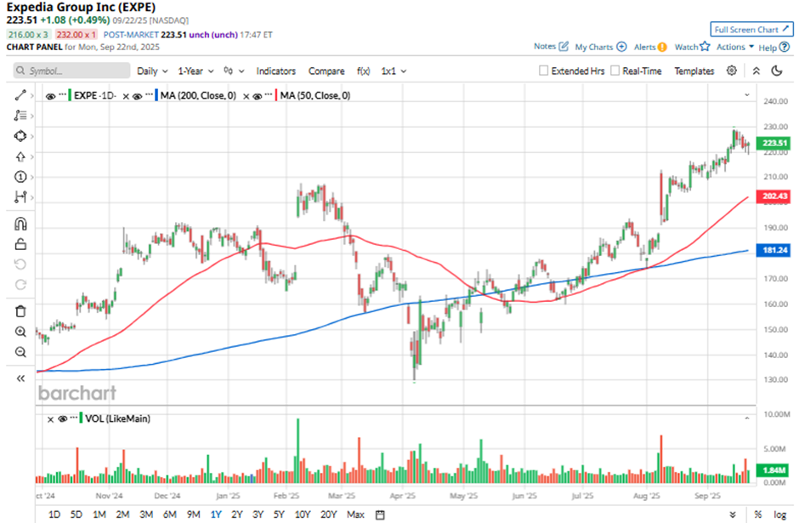Open the Help question mark icon
The height and width of the screenshot is (523, 799).
tap(785, 47)
